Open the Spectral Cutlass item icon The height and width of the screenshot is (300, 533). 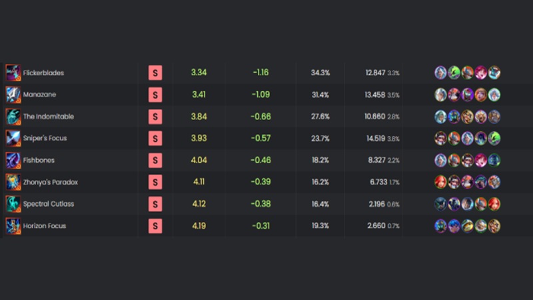pyautogui.click(x=13, y=204)
